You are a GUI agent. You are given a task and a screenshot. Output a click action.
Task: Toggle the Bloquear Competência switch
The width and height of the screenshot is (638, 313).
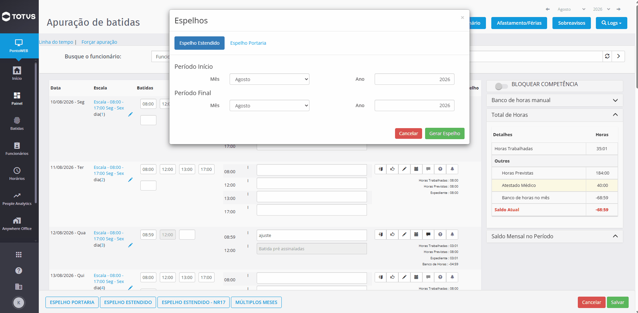coord(501,86)
